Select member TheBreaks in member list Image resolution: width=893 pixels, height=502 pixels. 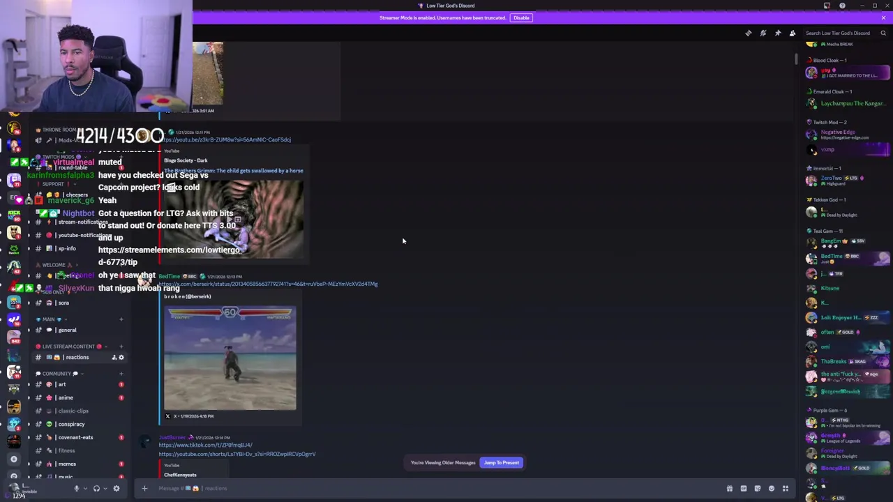point(846,361)
